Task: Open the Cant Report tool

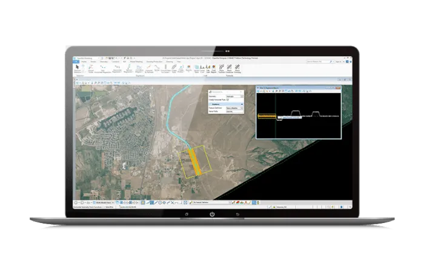Action: click(x=214, y=68)
